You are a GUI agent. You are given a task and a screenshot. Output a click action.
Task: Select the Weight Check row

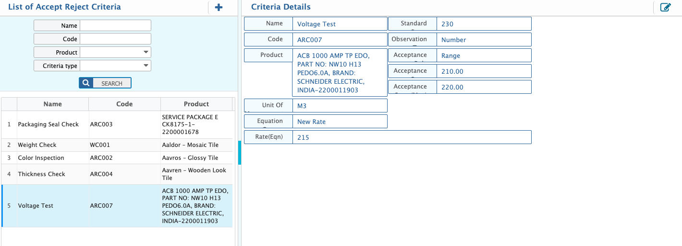(37, 145)
